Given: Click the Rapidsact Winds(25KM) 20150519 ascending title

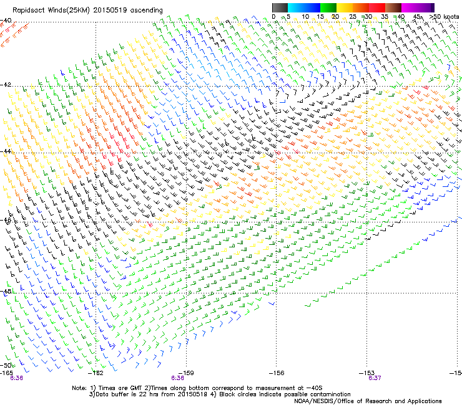Looking at the screenshot, I should pos(87,10).
